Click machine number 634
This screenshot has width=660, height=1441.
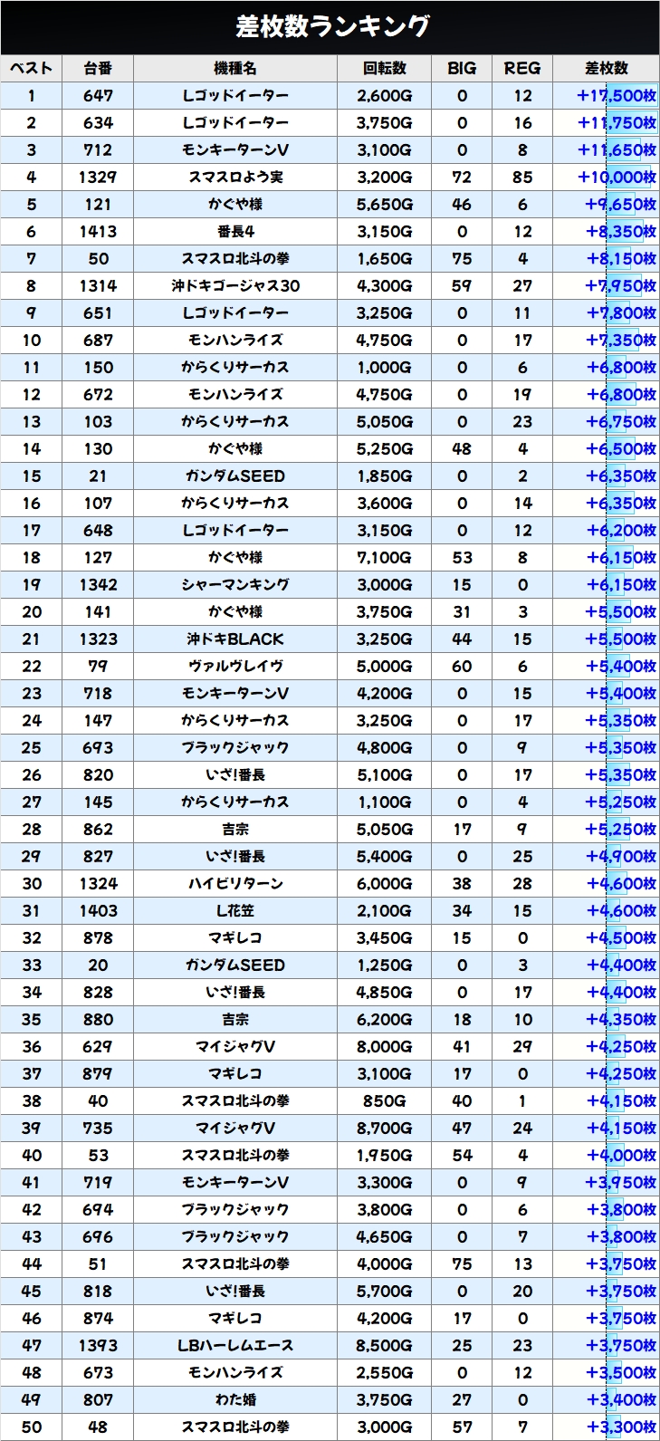point(98,122)
